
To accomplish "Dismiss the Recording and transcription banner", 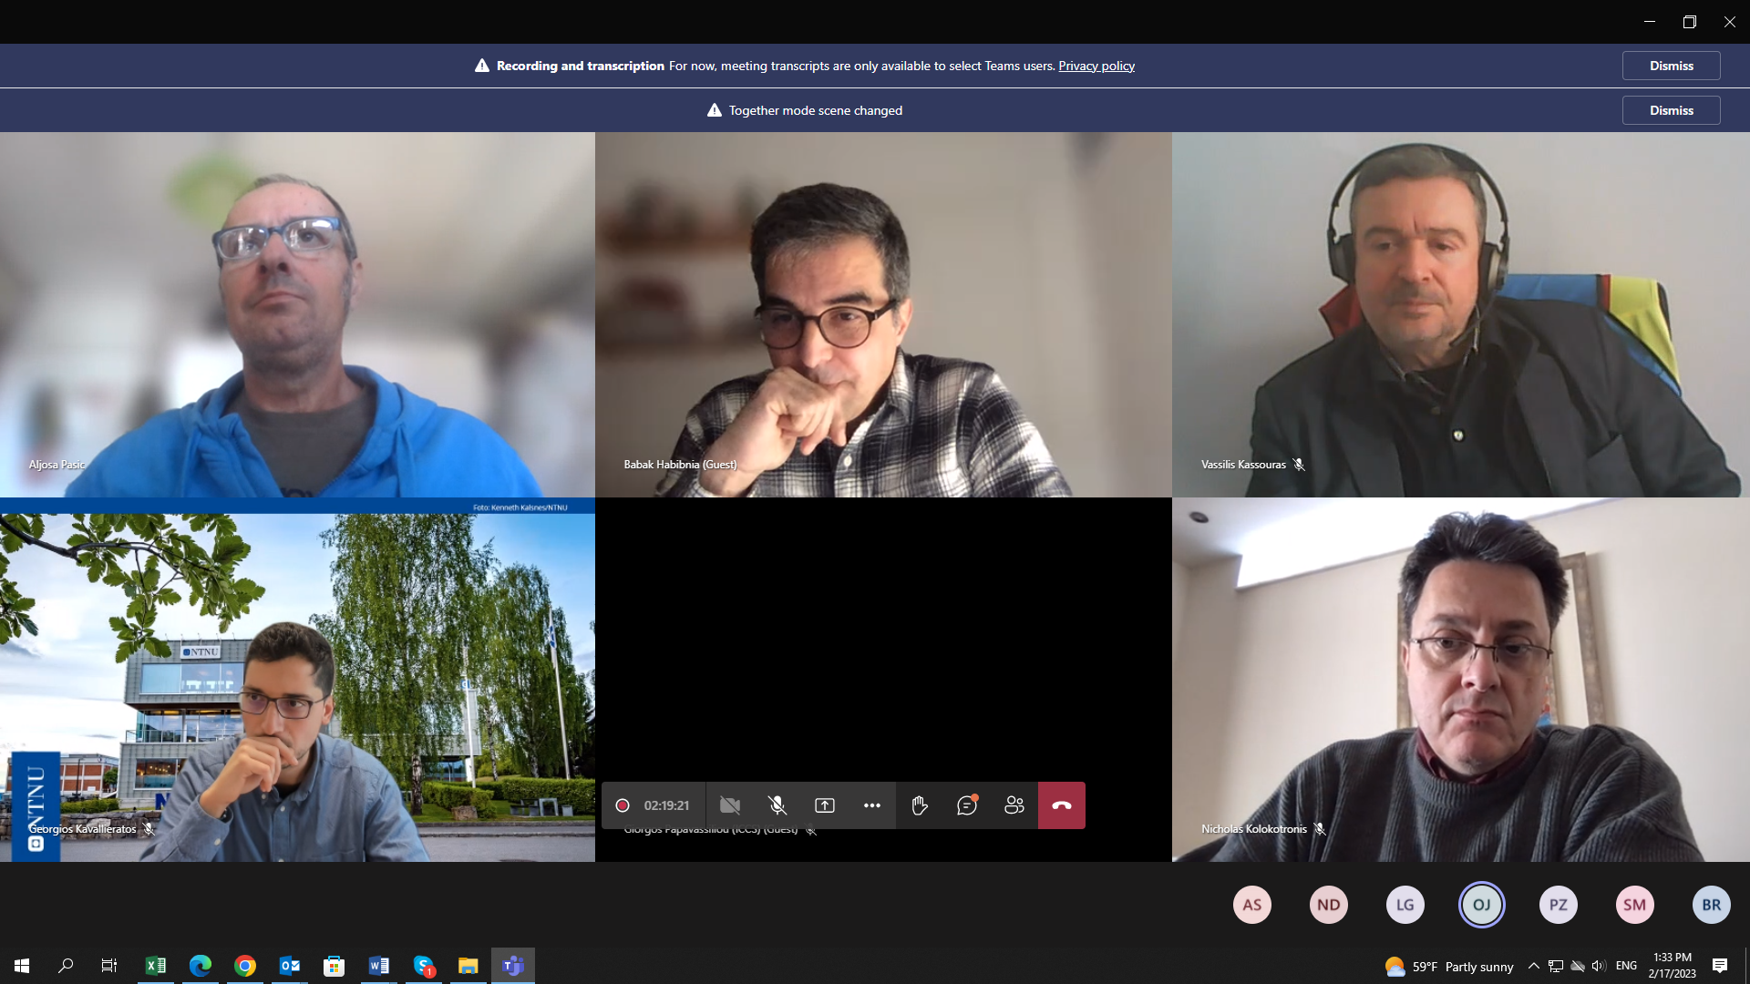I will tap(1670, 66).
